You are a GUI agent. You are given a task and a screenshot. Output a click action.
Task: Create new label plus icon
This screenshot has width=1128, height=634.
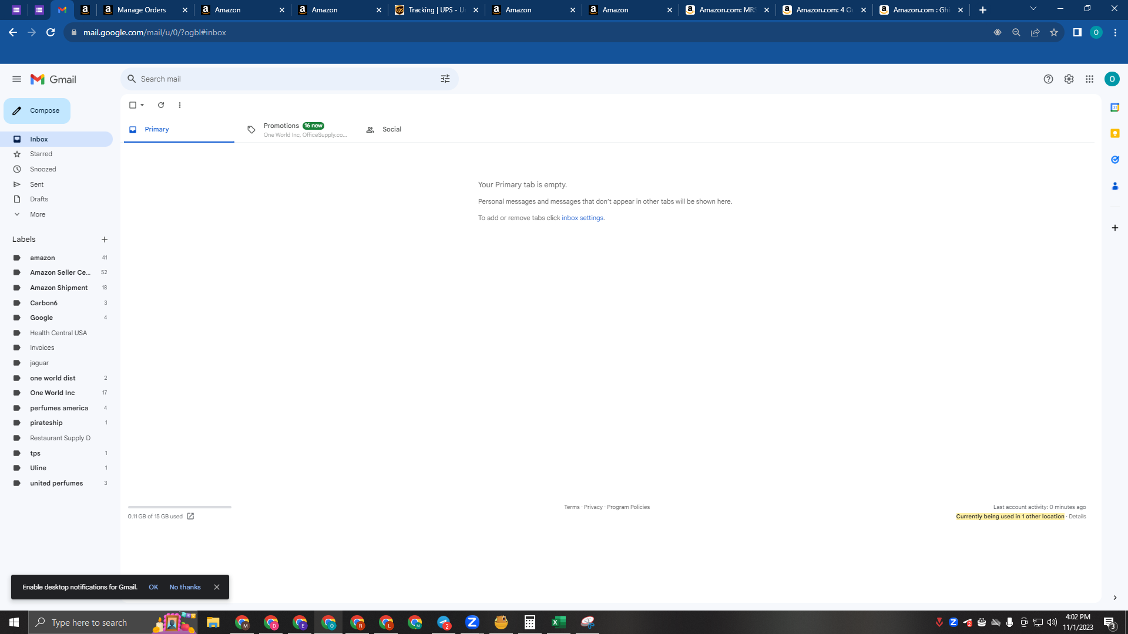(x=105, y=240)
